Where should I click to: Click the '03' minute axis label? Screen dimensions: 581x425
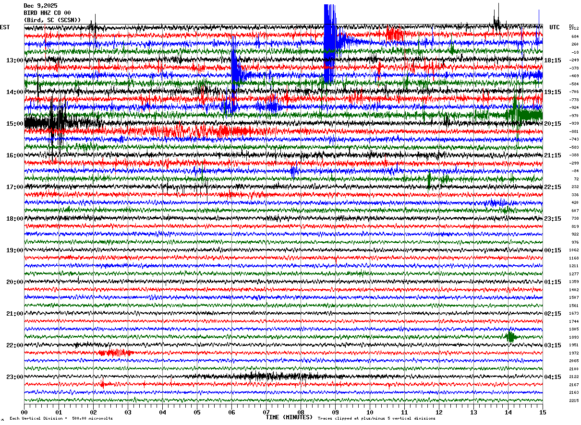click(x=128, y=412)
